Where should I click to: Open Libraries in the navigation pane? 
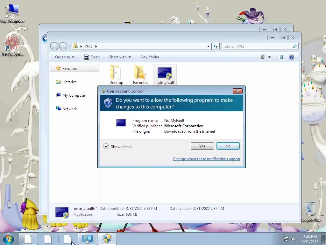pyautogui.click(x=69, y=82)
